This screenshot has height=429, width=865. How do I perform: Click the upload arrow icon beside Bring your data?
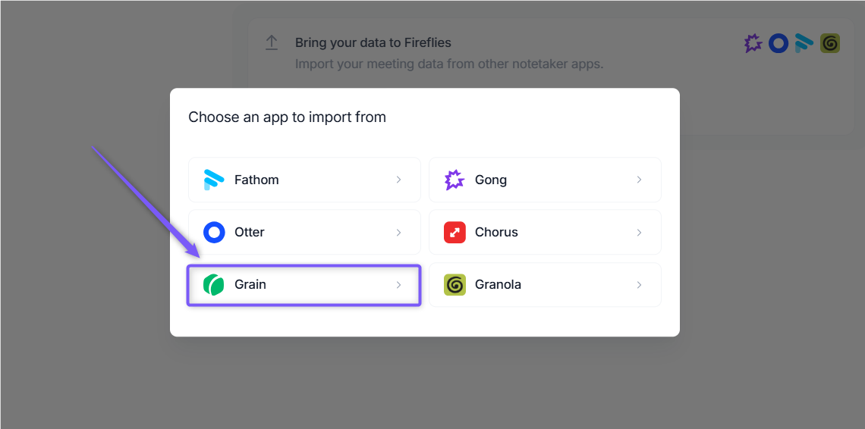(272, 43)
